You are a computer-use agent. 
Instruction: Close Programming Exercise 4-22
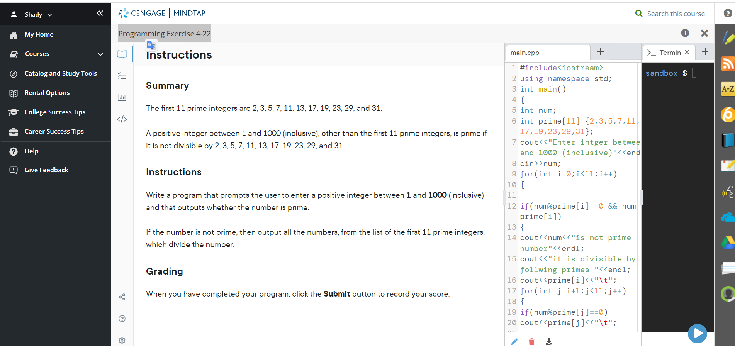point(704,33)
